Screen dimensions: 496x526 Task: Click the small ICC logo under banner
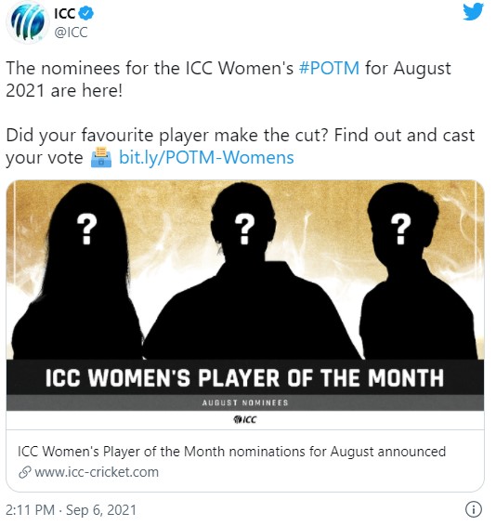coord(245,419)
